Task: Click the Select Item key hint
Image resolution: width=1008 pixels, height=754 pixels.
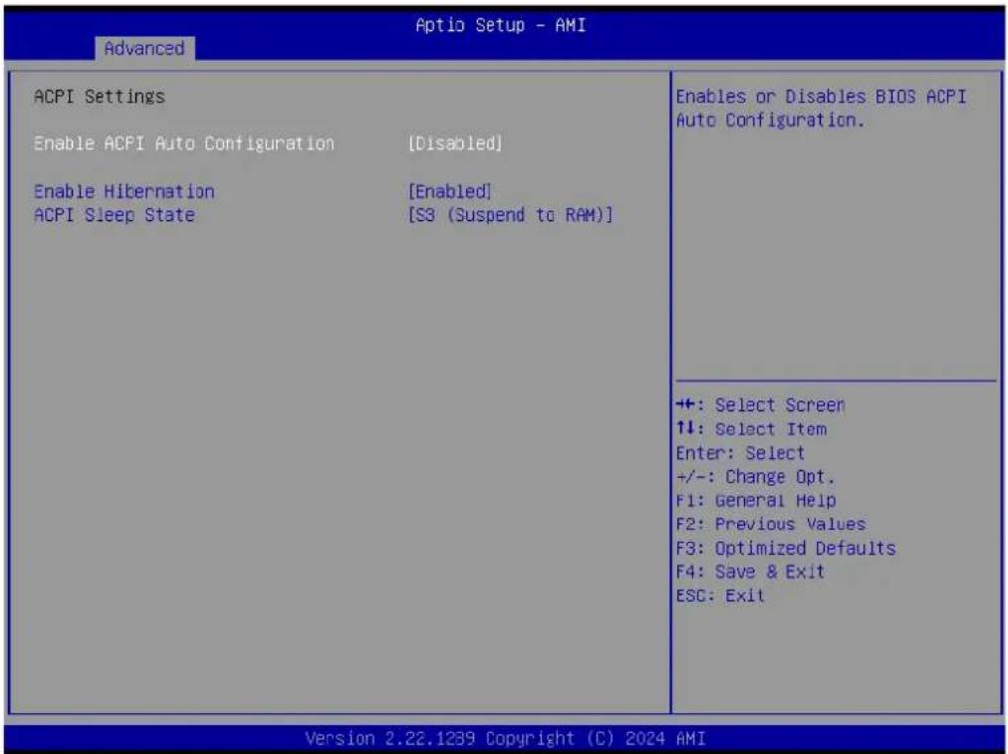Action: tap(751, 428)
